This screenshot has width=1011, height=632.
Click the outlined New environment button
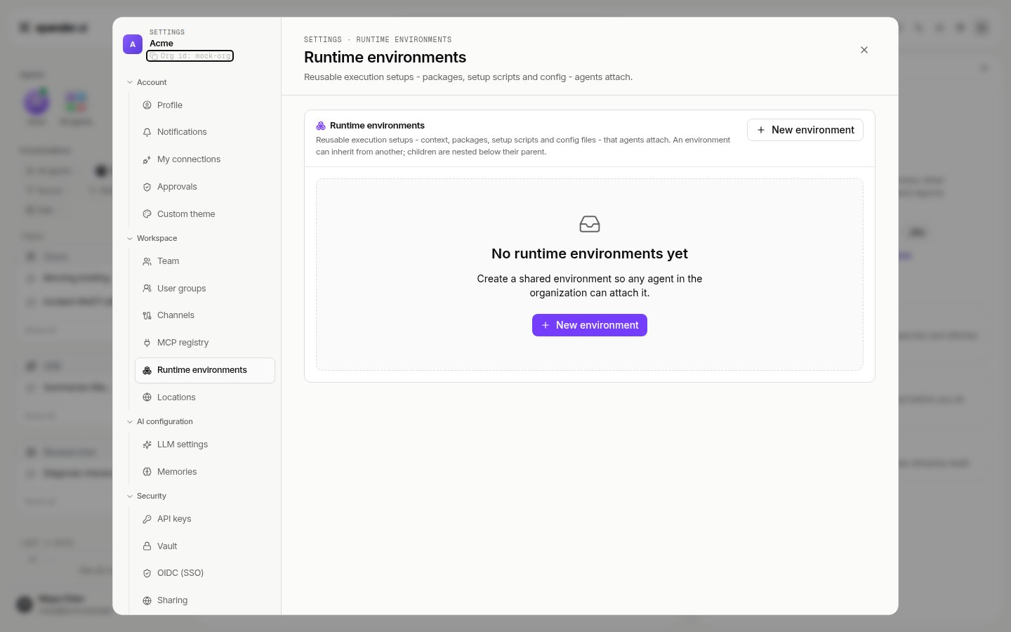click(805, 130)
